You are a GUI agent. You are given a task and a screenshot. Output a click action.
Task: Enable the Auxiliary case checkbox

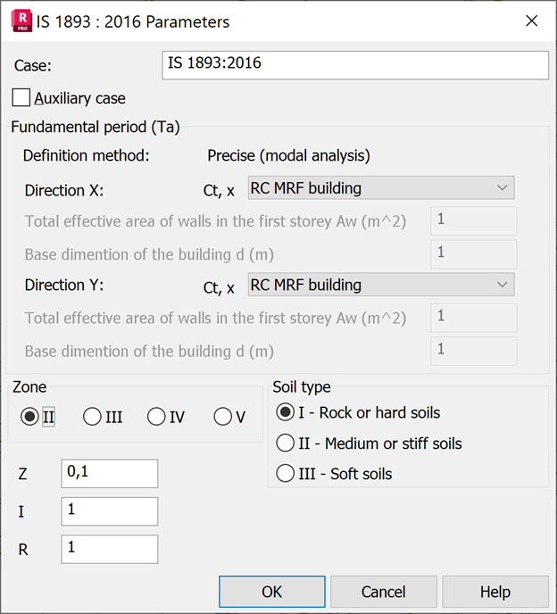pyautogui.click(x=21, y=98)
